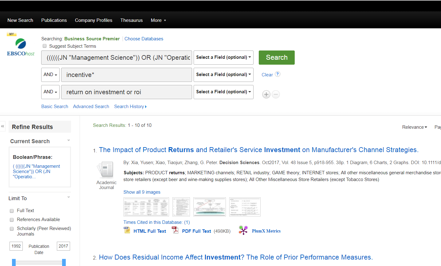Open HTML Full Text link
441x266 pixels.
tap(150, 231)
